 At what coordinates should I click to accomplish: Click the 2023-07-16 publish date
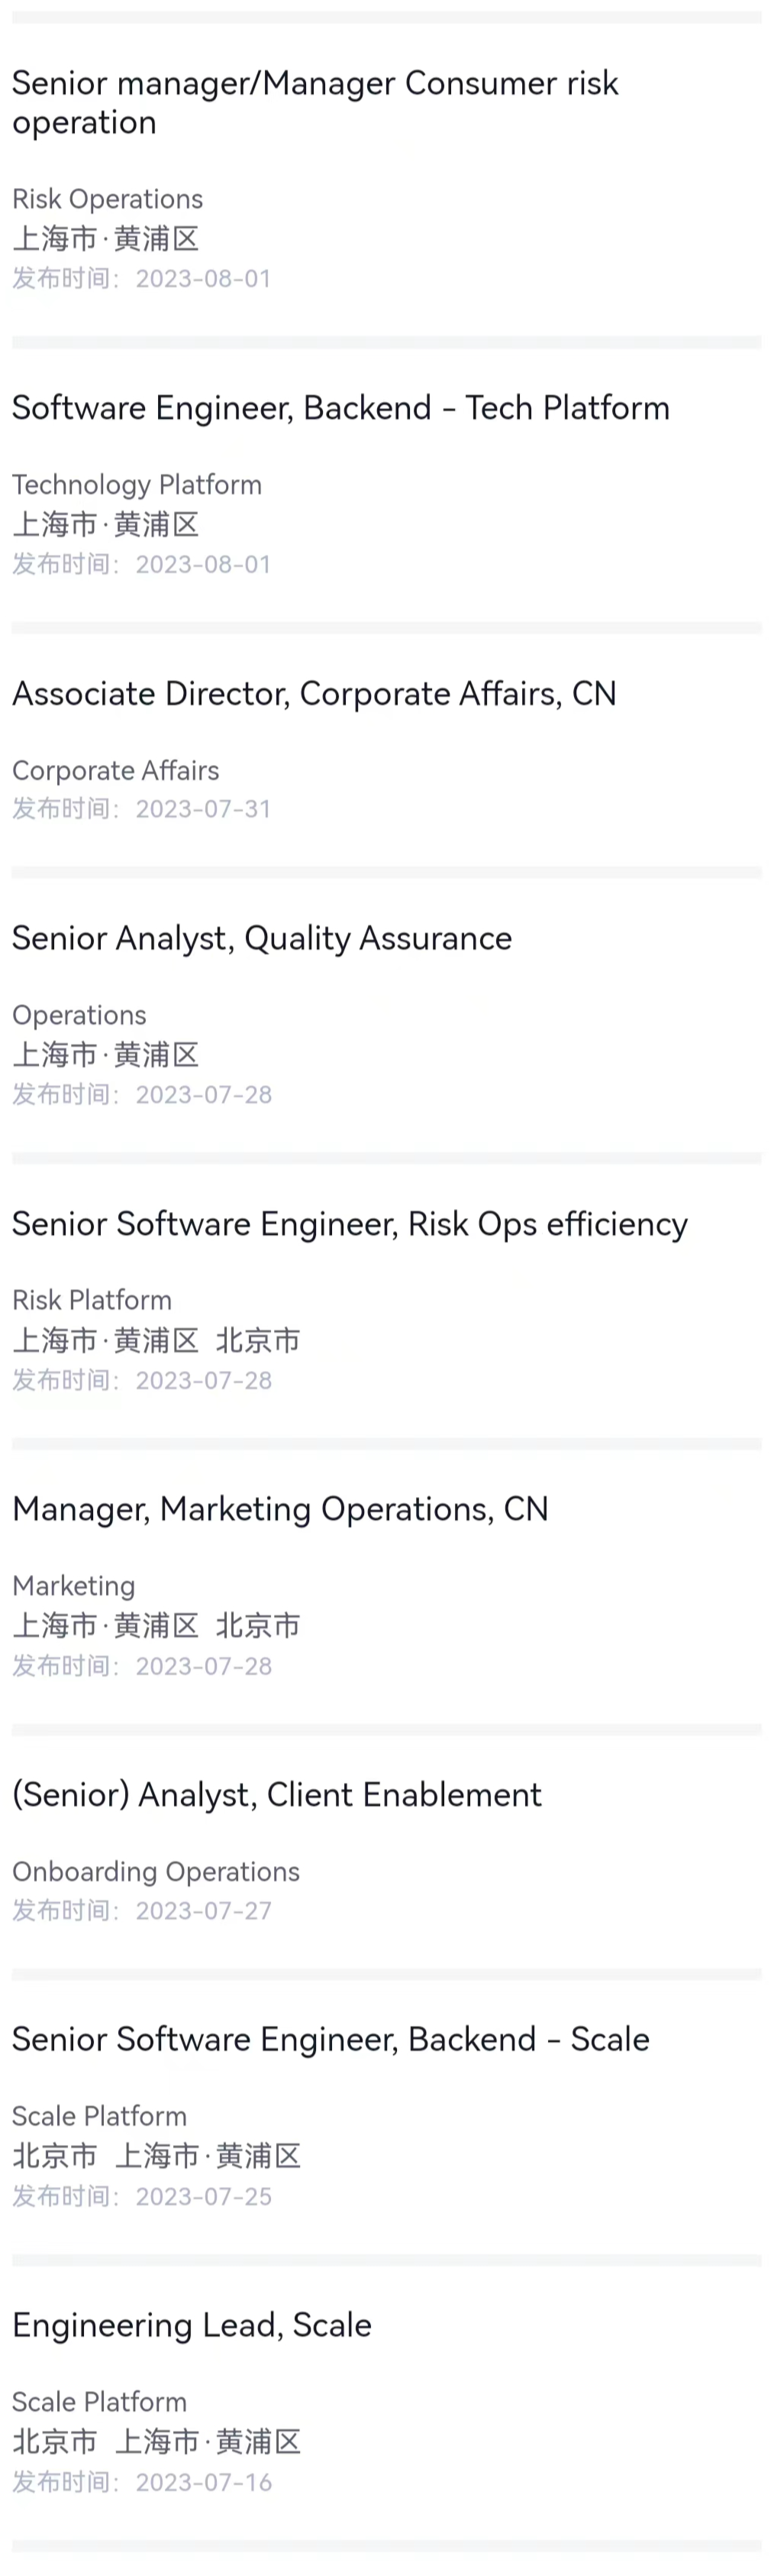pyautogui.click(x=203, y=2482)
